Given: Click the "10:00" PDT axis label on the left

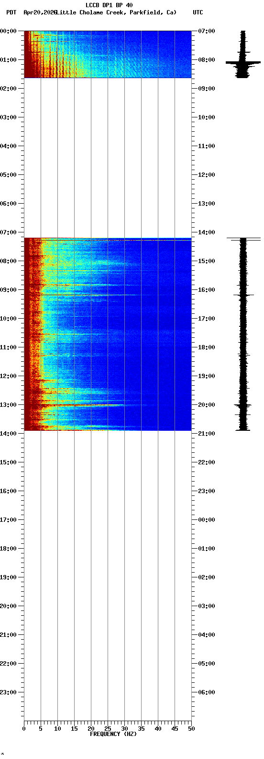Looking at the screenshot, I should point(9,319).
